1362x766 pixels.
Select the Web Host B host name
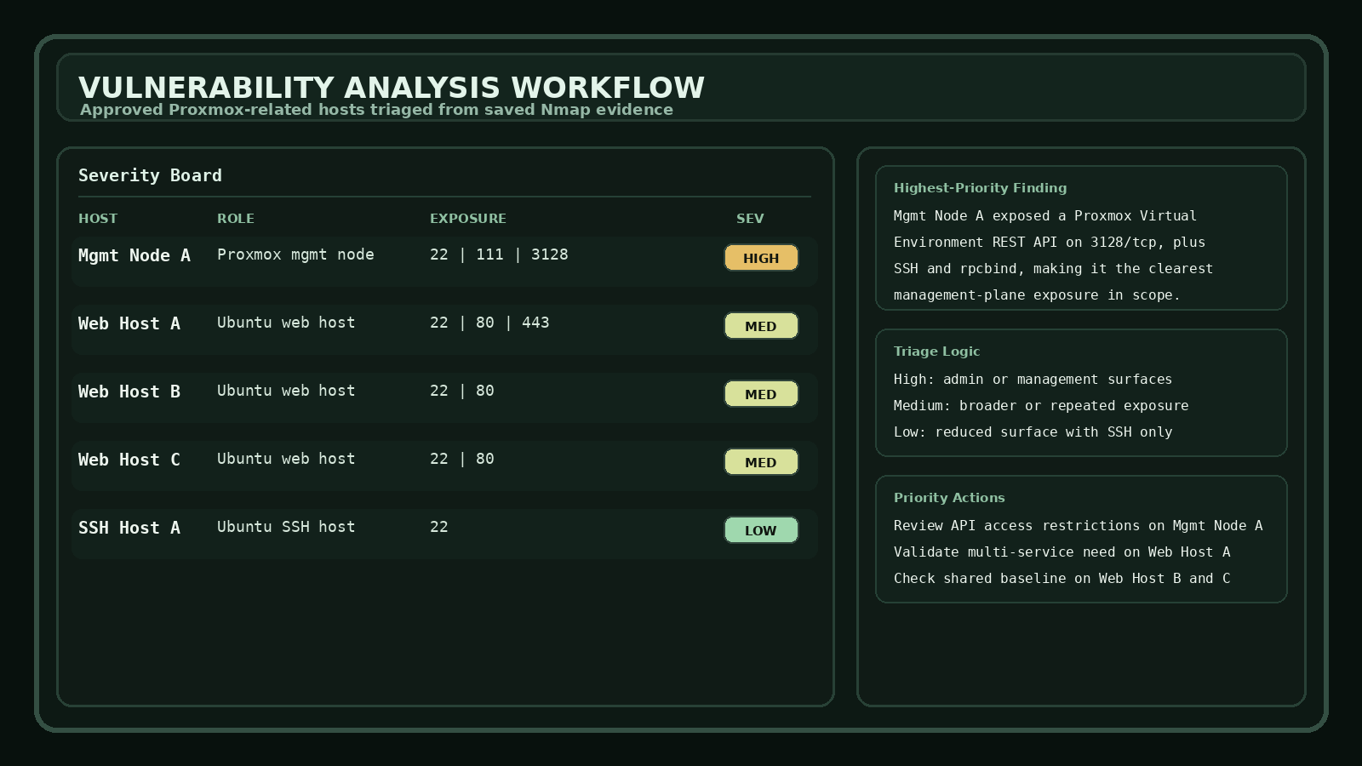point(129,392)
